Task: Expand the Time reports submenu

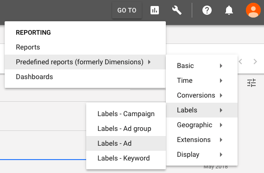Action: click(x=201, y=80)
